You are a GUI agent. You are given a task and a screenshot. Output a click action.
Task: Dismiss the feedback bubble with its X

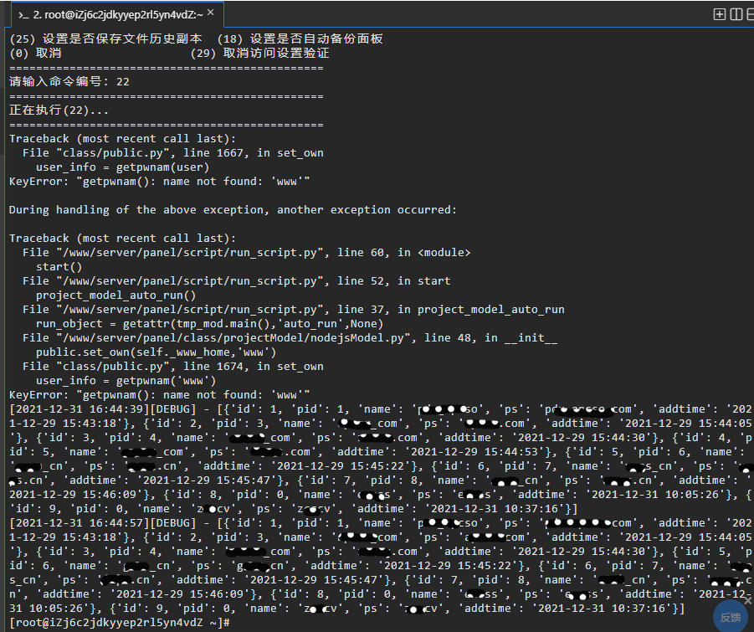[748, 600]
